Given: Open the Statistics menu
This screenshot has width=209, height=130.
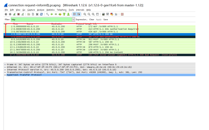Looking at the screenshot, I should coord(50,10).
